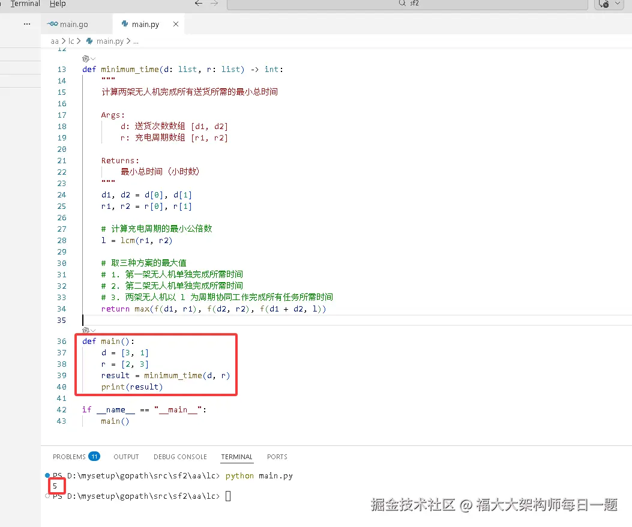Select the PORTS panel tab

click(277, 456)
